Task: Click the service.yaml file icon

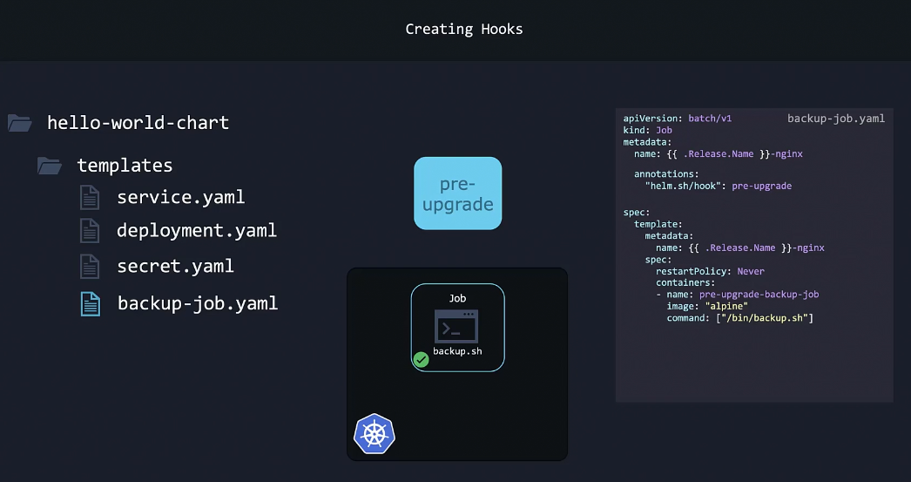Action: click(90, 197)
